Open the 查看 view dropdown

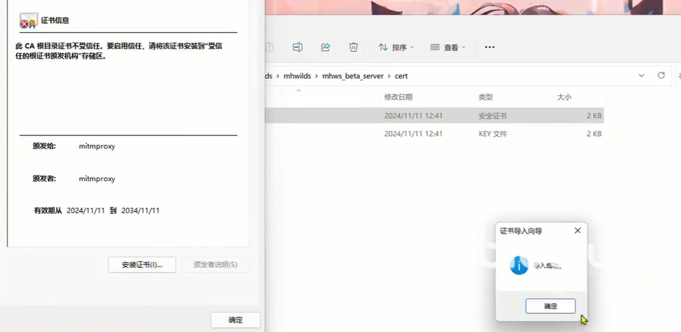click(448, 47)
